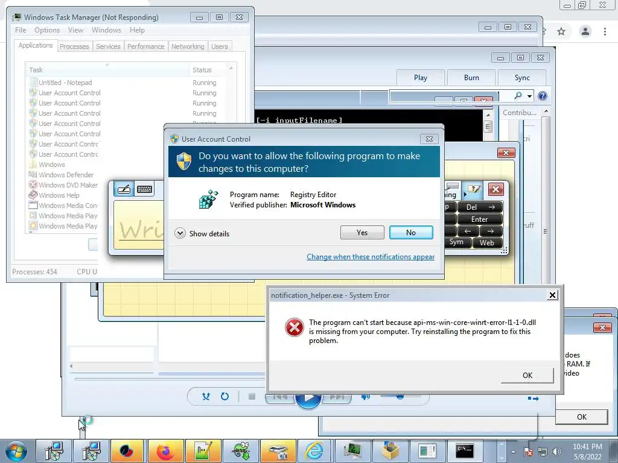618x463 pixels.
Task: Switch to the Performance tab
Action: (x=145, y=46)
